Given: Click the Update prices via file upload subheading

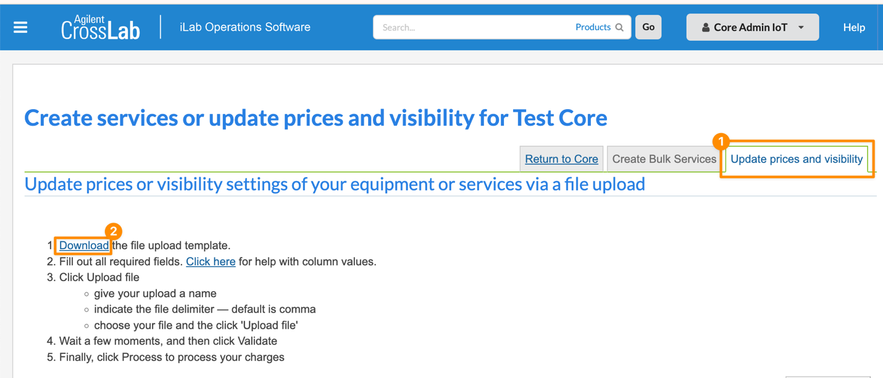Looking at the screenshot, I should pos(334,184).
